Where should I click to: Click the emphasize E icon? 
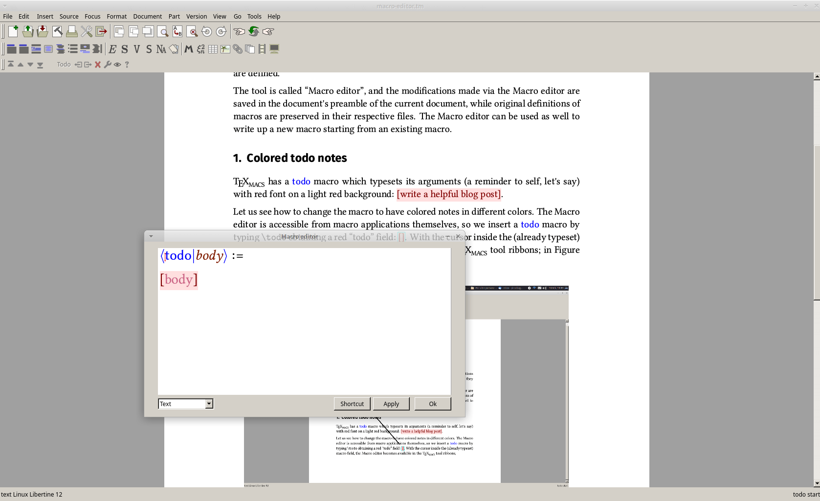click(112, 49)
